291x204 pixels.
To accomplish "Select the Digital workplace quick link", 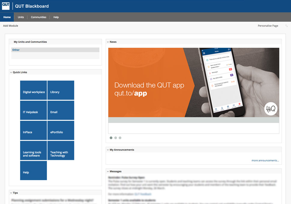I will (33, 90).
